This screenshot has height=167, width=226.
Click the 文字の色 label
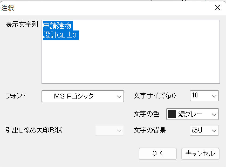point(146,114)
